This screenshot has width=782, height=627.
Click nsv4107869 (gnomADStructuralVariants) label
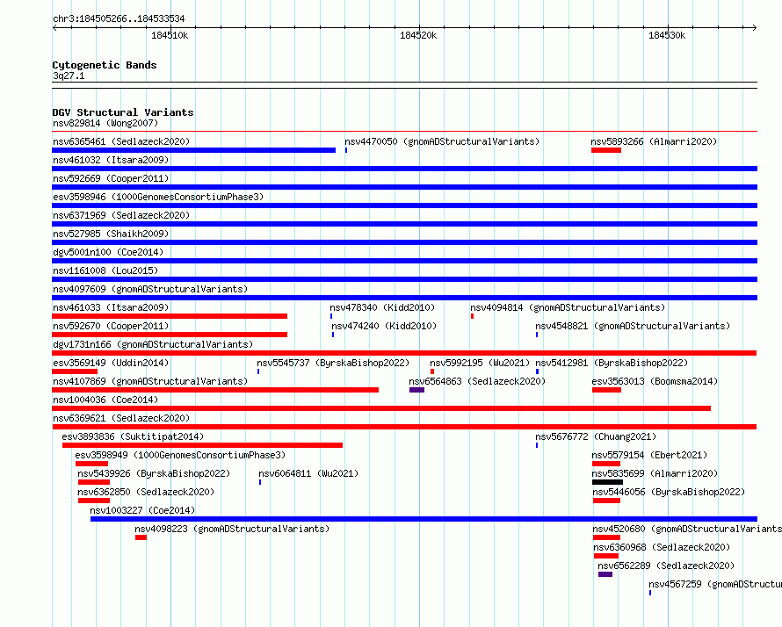pos(150,381)
